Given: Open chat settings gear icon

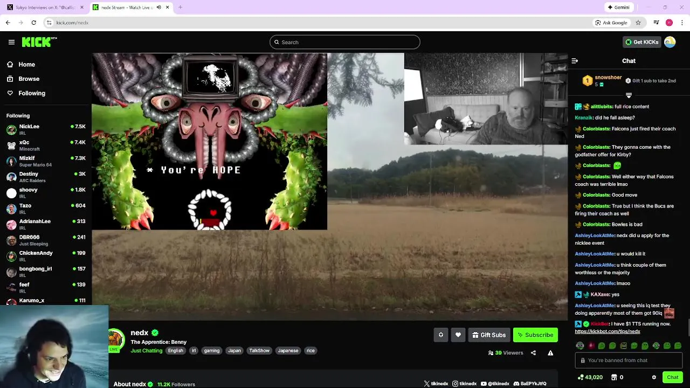Looking at the screenshot, I should click(654, 377).
